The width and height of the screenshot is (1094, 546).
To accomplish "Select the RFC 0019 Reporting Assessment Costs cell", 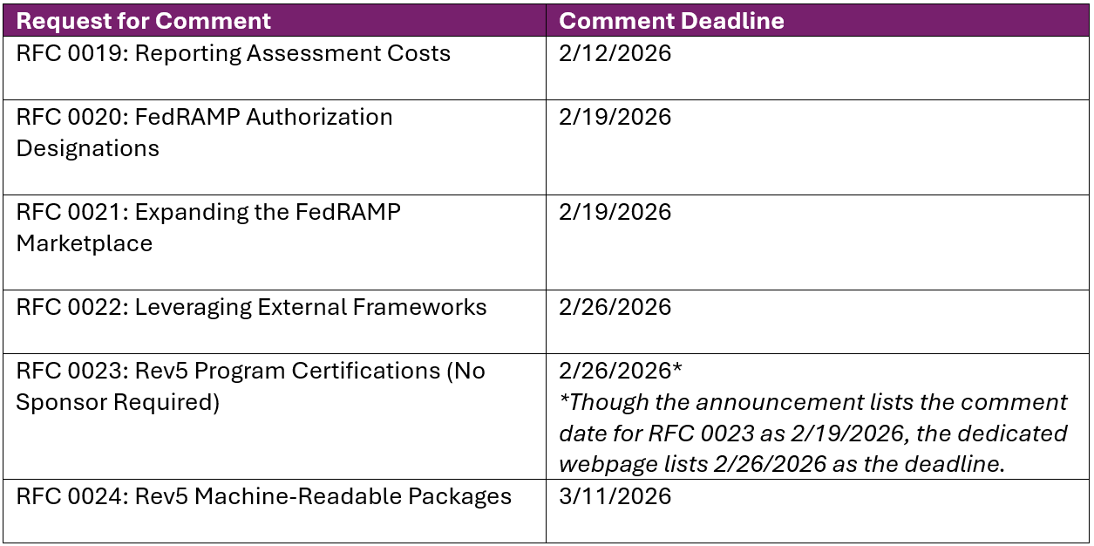I will pos(233,53).
